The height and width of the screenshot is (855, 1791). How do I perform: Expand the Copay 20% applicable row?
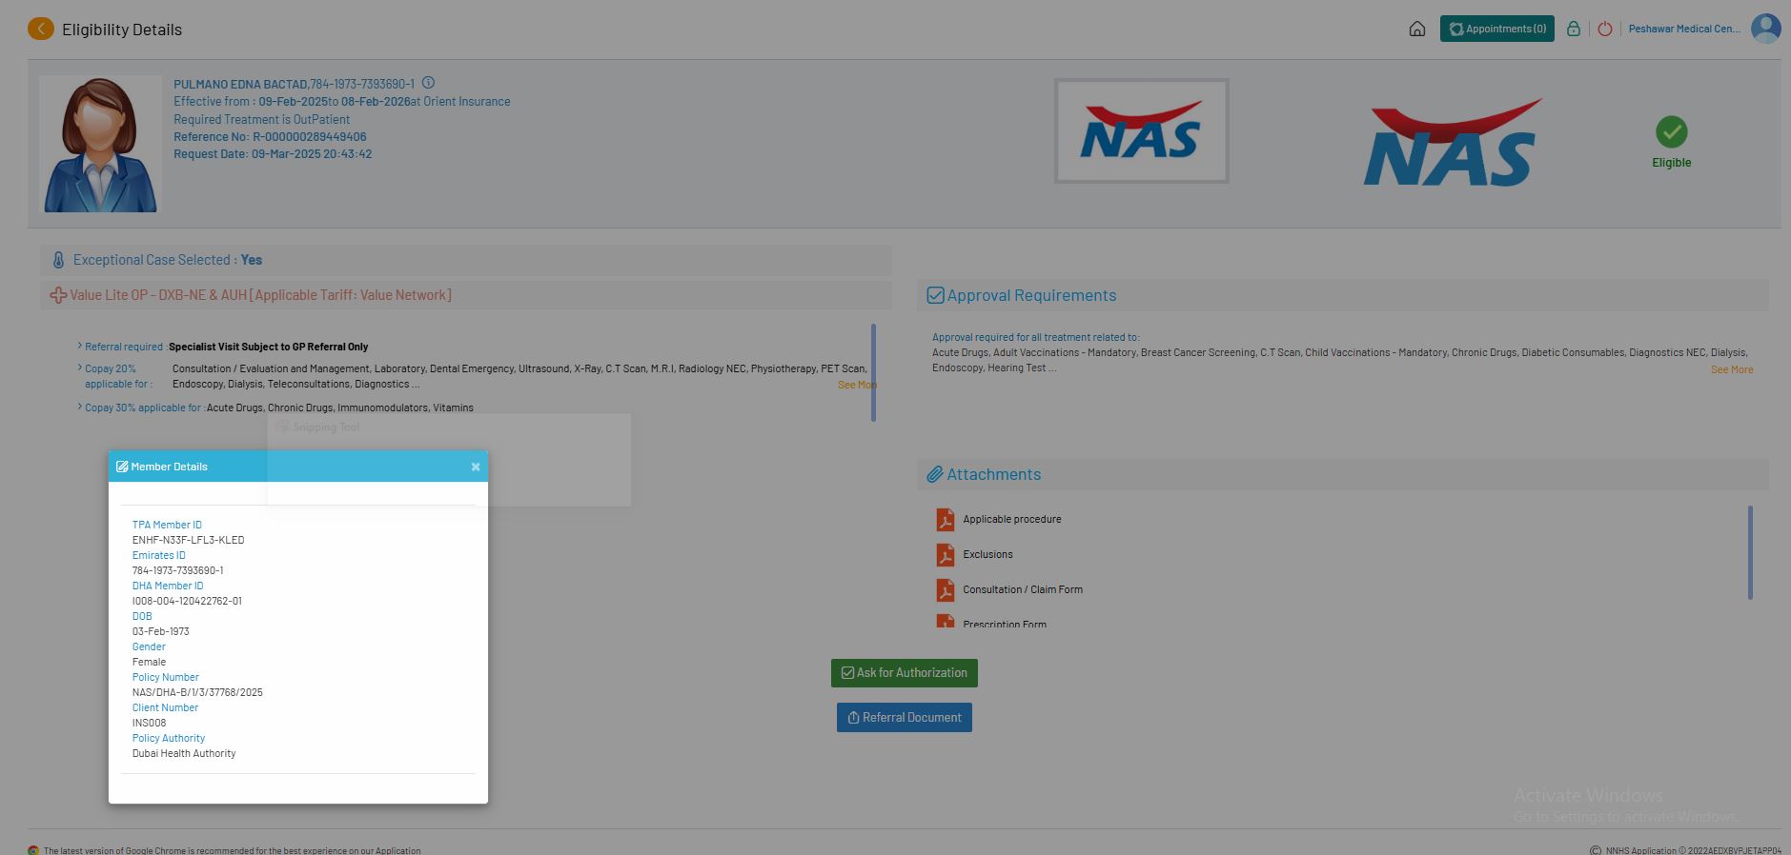[x=80, y=368]
